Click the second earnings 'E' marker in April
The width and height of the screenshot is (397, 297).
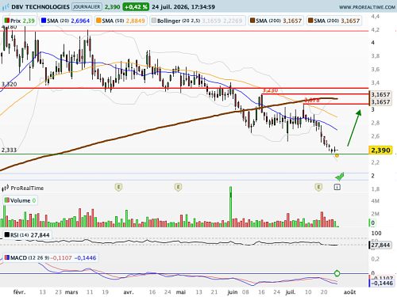pyautogui.click(x=178, y=187)
